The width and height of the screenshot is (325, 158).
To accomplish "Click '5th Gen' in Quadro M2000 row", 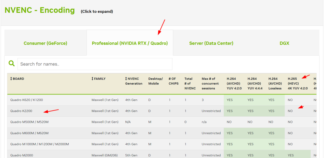I will click(x=131, y=155).
